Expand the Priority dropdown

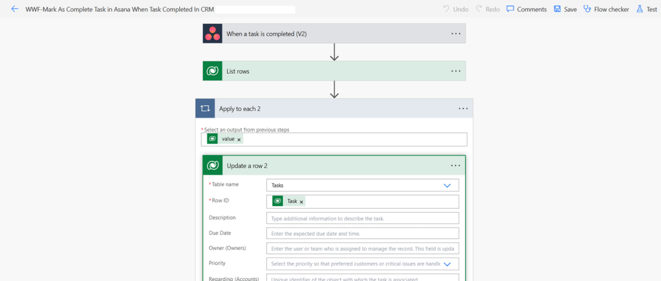447,264
